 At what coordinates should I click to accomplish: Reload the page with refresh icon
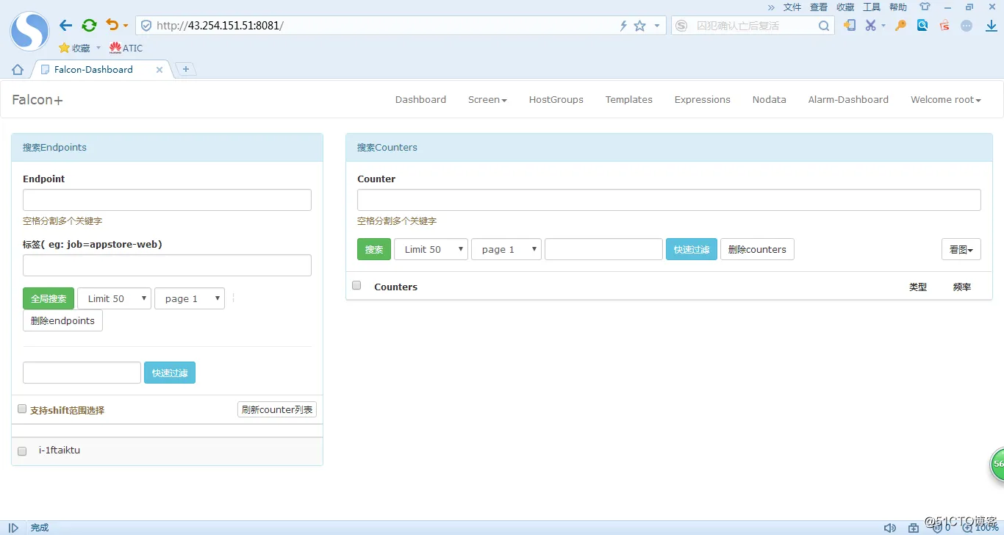89,26
